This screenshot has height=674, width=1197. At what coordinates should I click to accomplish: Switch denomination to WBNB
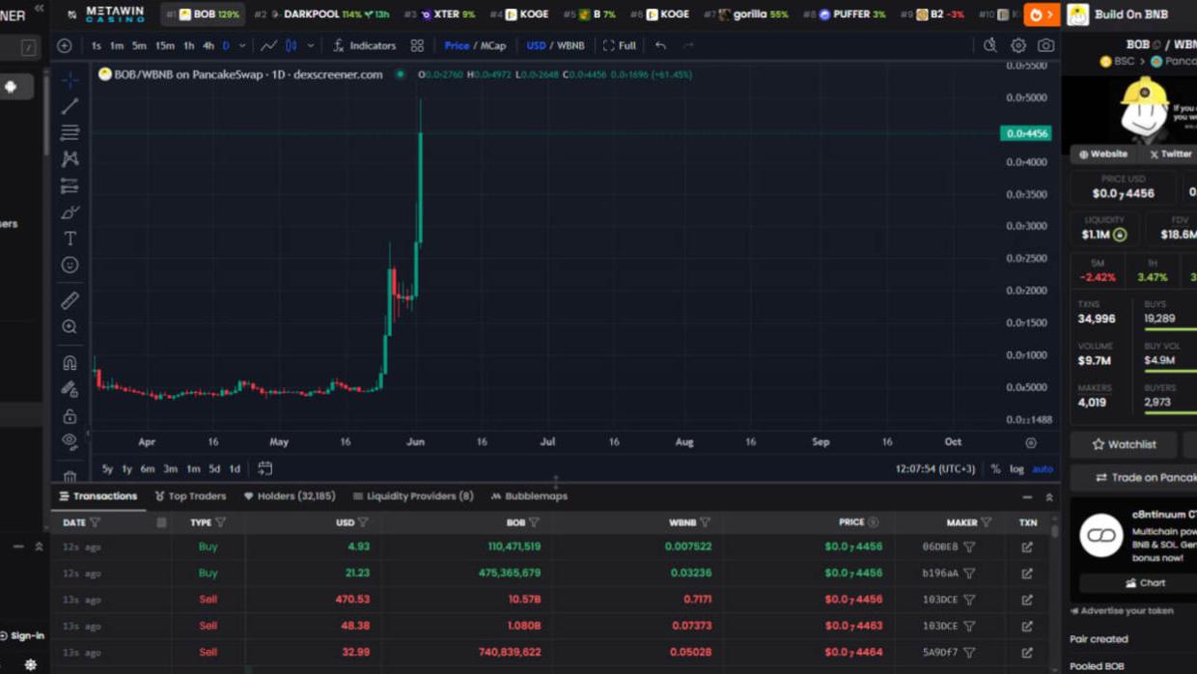tap(571, 45)
